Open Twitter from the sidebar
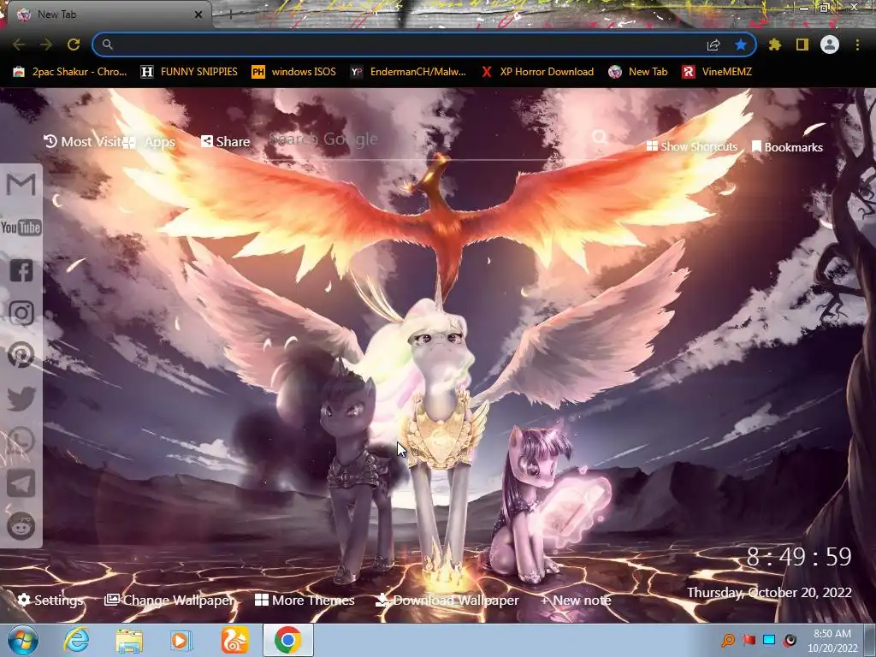Screen dimensions: 876x657 coord(21,399)
